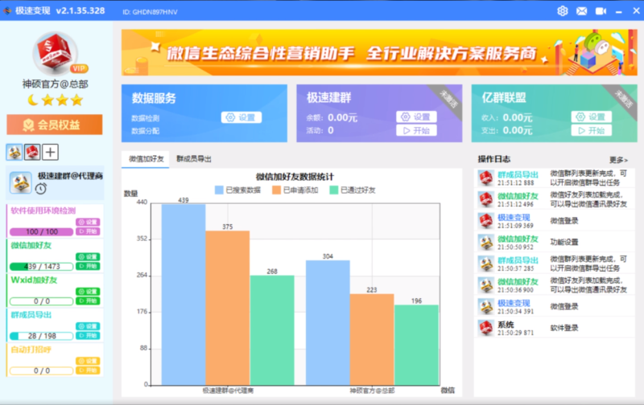Click log entry 群成员导出 21:51:12

click(x=555, y=178)
